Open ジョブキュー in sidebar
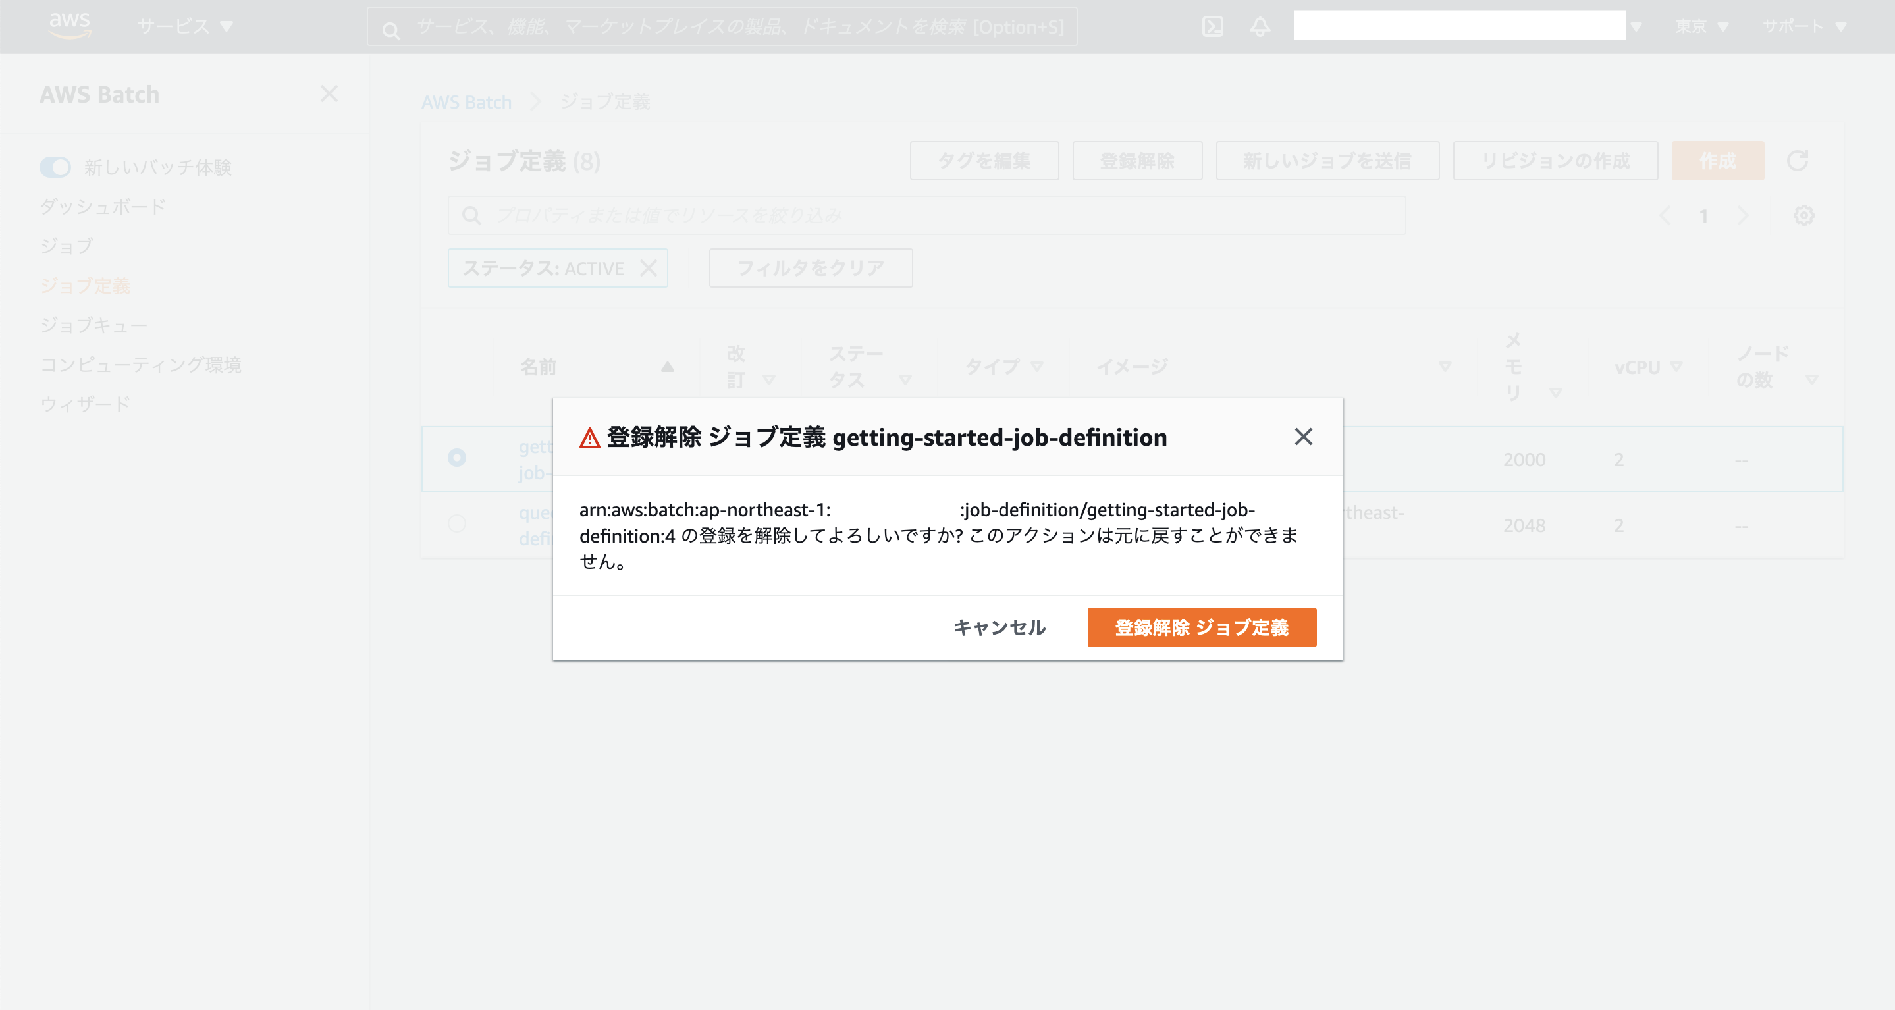 [x=93, y=325]
